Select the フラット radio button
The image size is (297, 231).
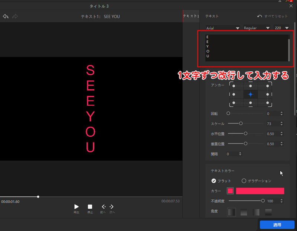(214, 181)
